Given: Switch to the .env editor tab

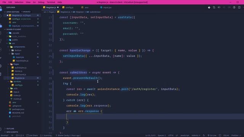Looking at the screenshot, I should pos(87,8).
